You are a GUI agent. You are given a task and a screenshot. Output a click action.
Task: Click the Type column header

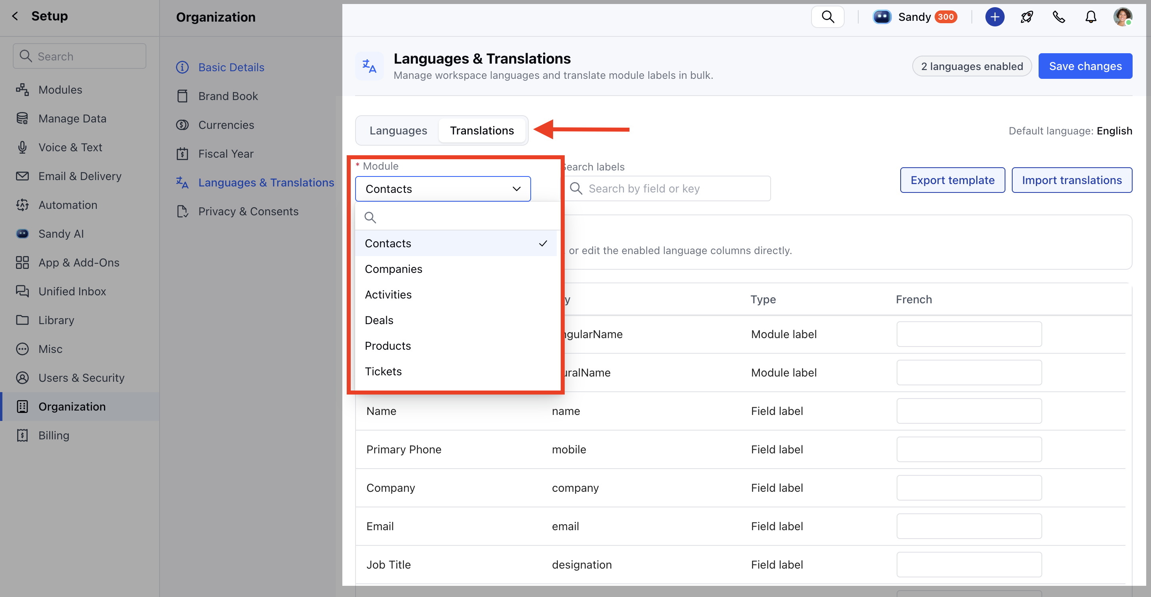pyautogui.click(x=763, y=299)
